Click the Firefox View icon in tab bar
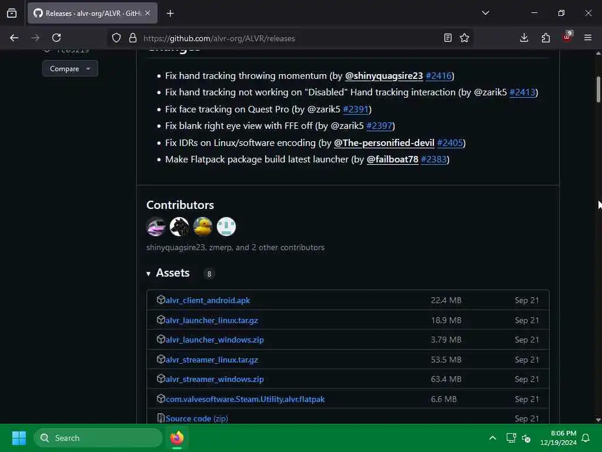Screen dimensions: 602x452 pos(12,13)
